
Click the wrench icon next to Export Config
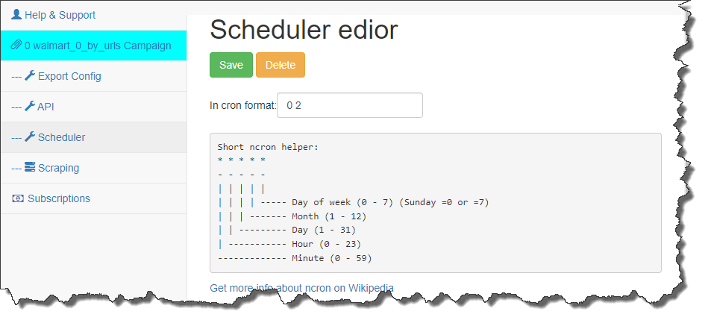(x=30, y=75)
